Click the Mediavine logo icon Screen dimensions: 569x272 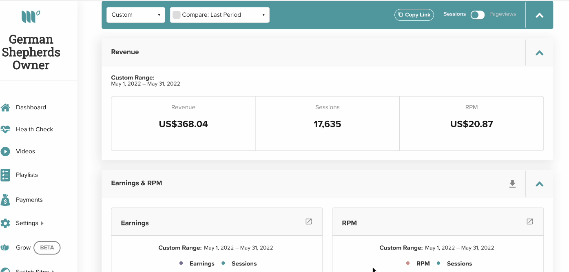click(x=31, y=17)
